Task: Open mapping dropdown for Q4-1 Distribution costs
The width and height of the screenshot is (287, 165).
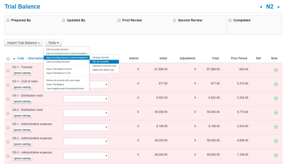Action: [x=86, y=99]
